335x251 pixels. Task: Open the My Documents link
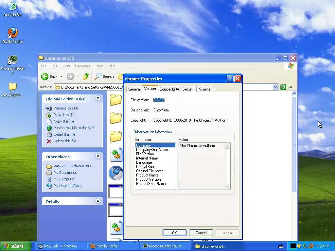(x=65, y=173)
